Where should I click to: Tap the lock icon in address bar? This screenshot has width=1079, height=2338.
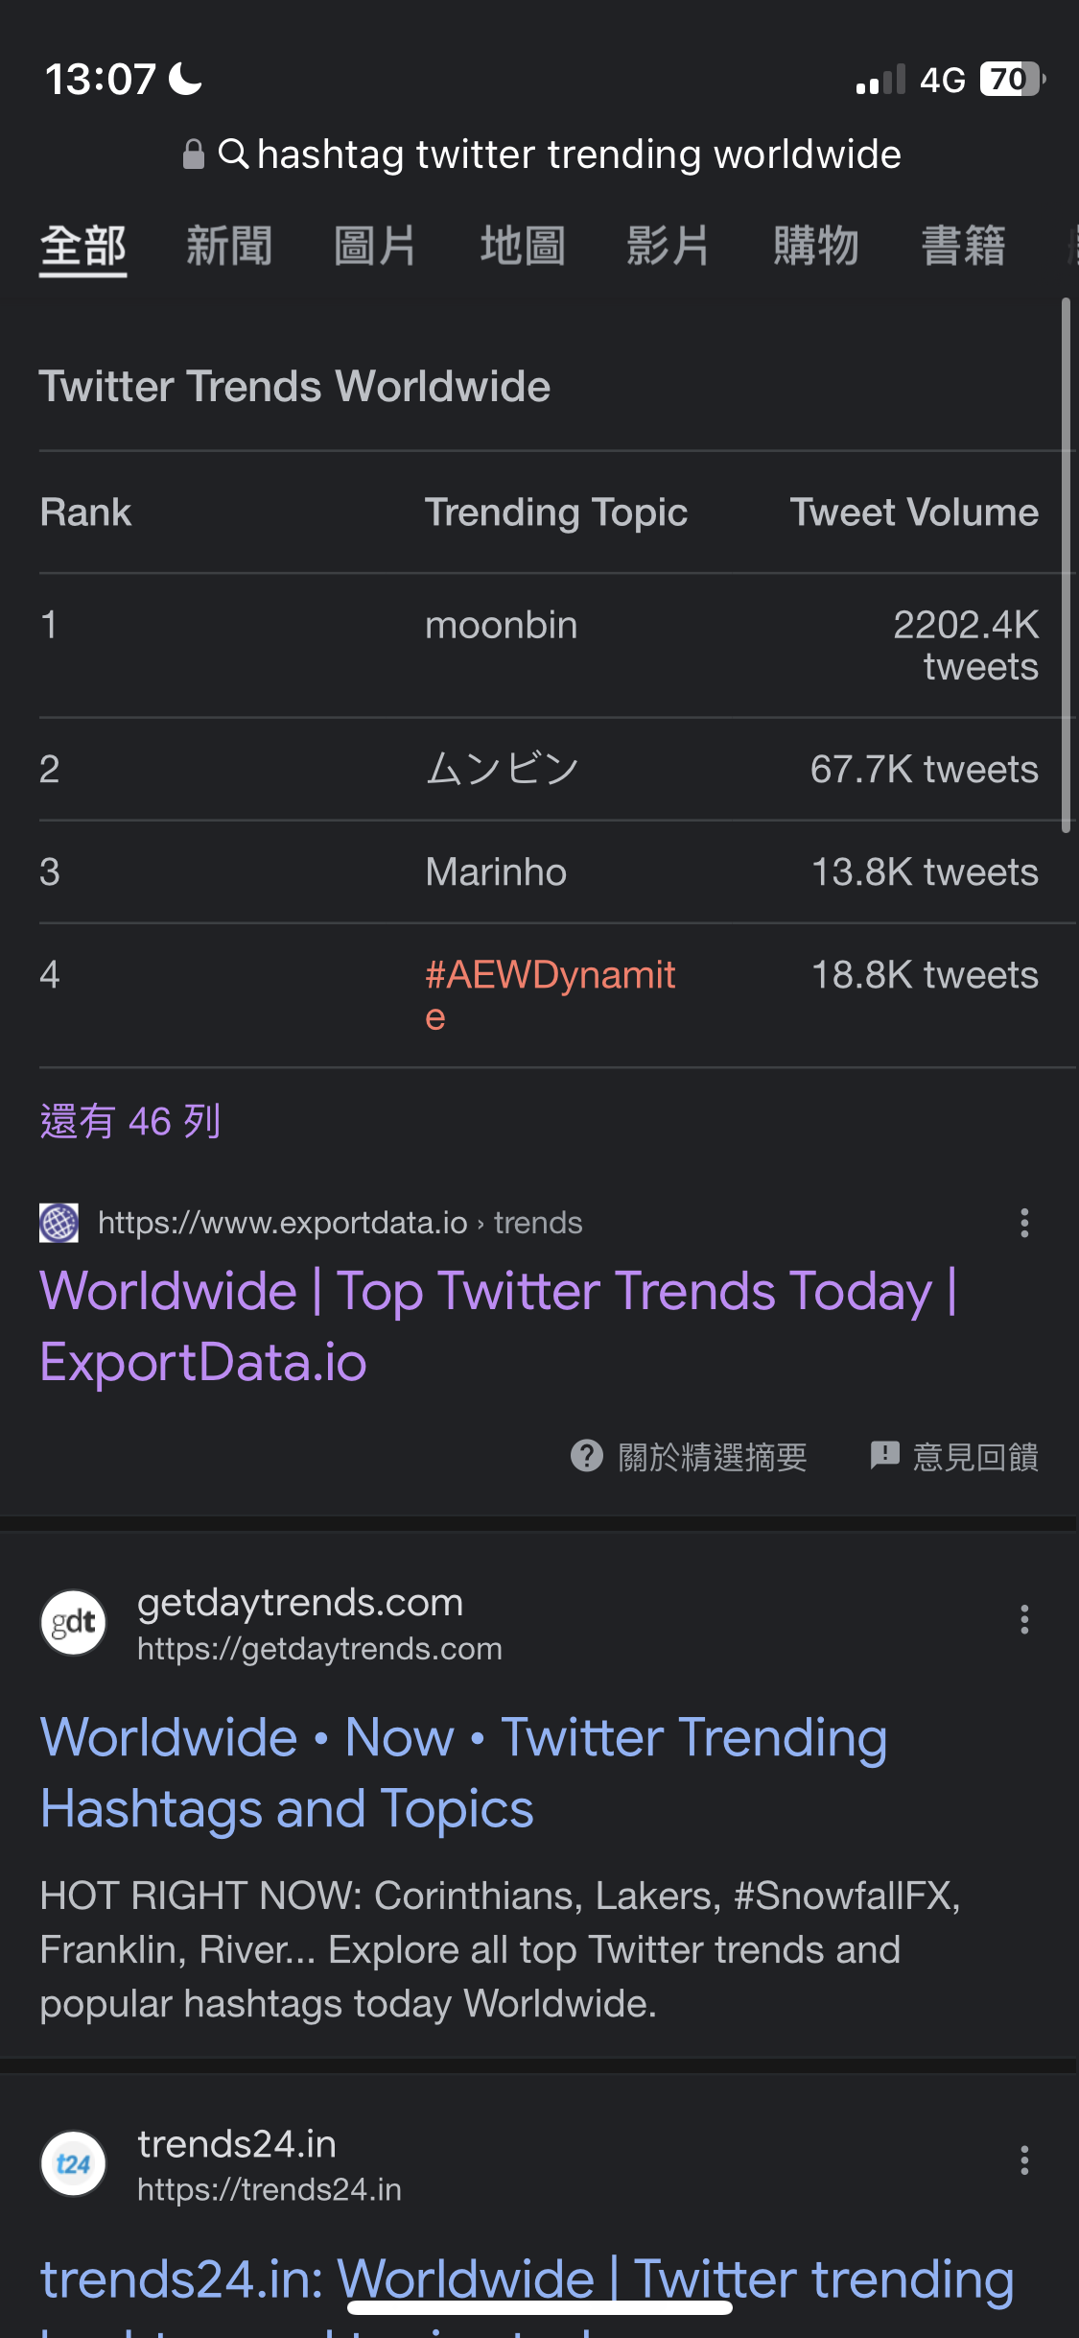pyautogui.click(x=194, y=154)
